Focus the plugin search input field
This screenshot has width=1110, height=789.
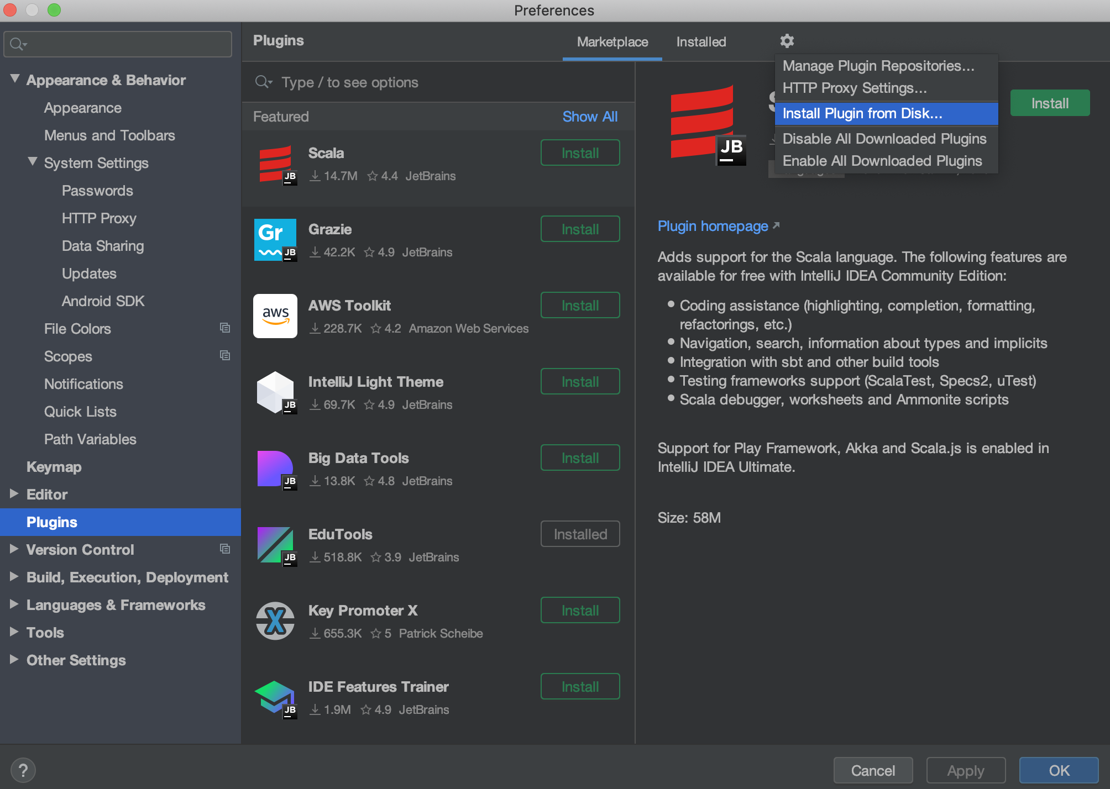[x=438, y=82]
